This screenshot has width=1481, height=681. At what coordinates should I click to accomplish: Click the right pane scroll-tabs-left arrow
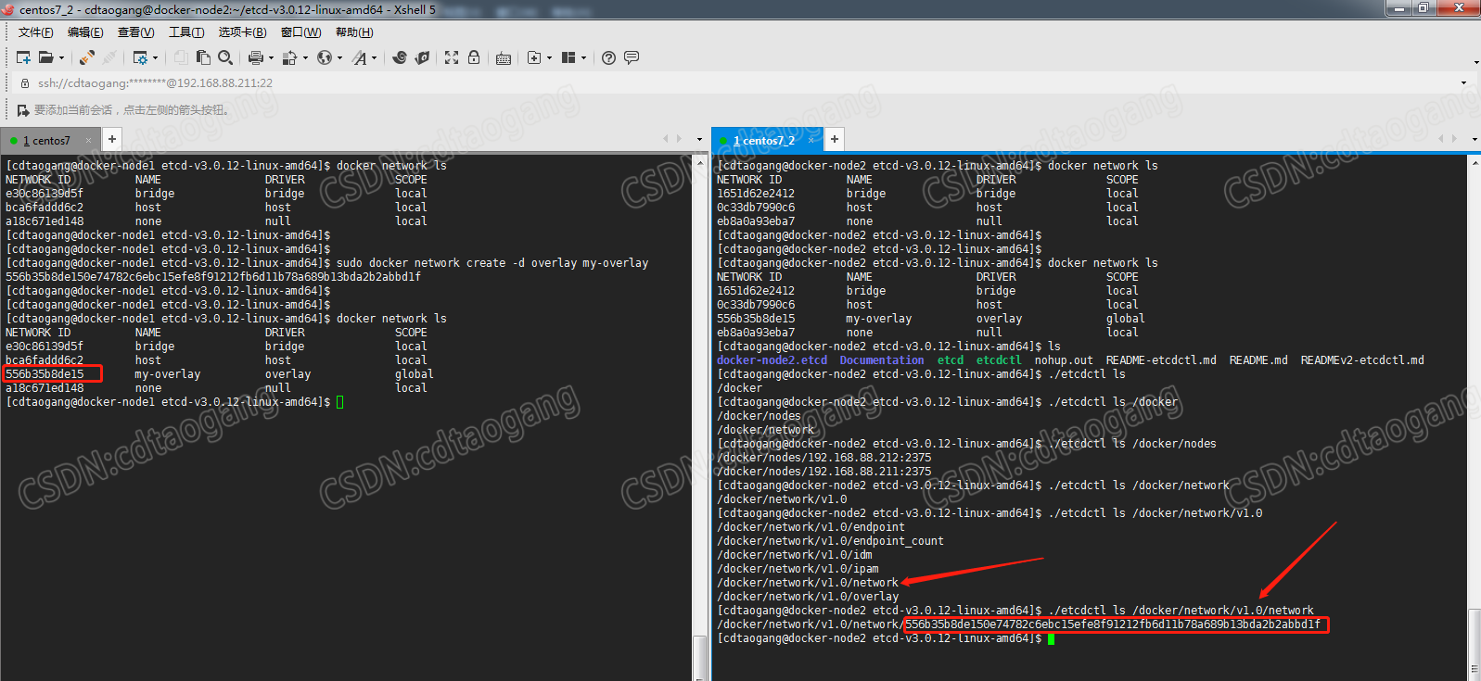click(1440, 139)
